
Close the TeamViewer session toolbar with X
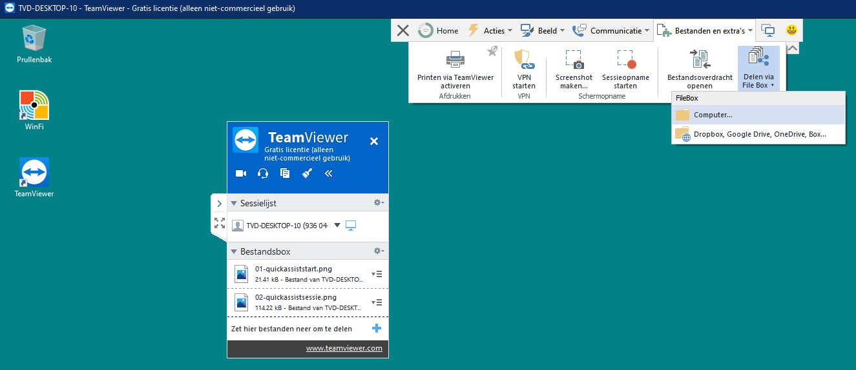pos(403,30)
